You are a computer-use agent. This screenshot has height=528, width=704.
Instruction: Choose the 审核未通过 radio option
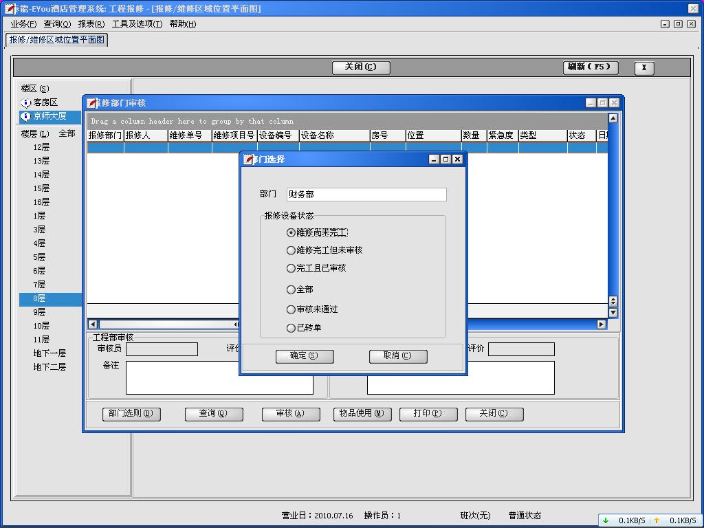291,310
